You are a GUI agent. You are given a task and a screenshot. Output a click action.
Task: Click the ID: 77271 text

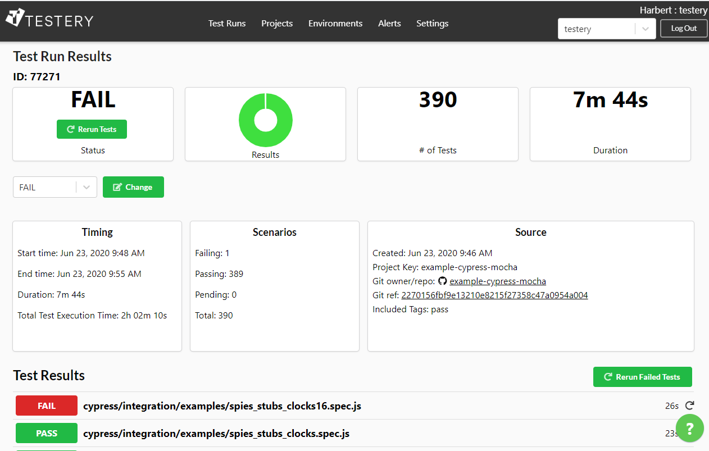tap(37, 77)
